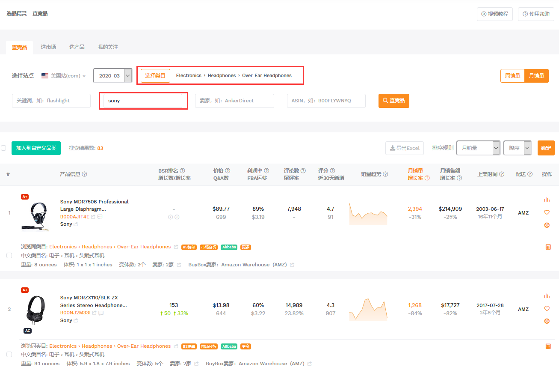559x370 pixels.
Task: Tick the checkbox for Sony MDRZX110/BLK product
Action: [x=9, y=355]
